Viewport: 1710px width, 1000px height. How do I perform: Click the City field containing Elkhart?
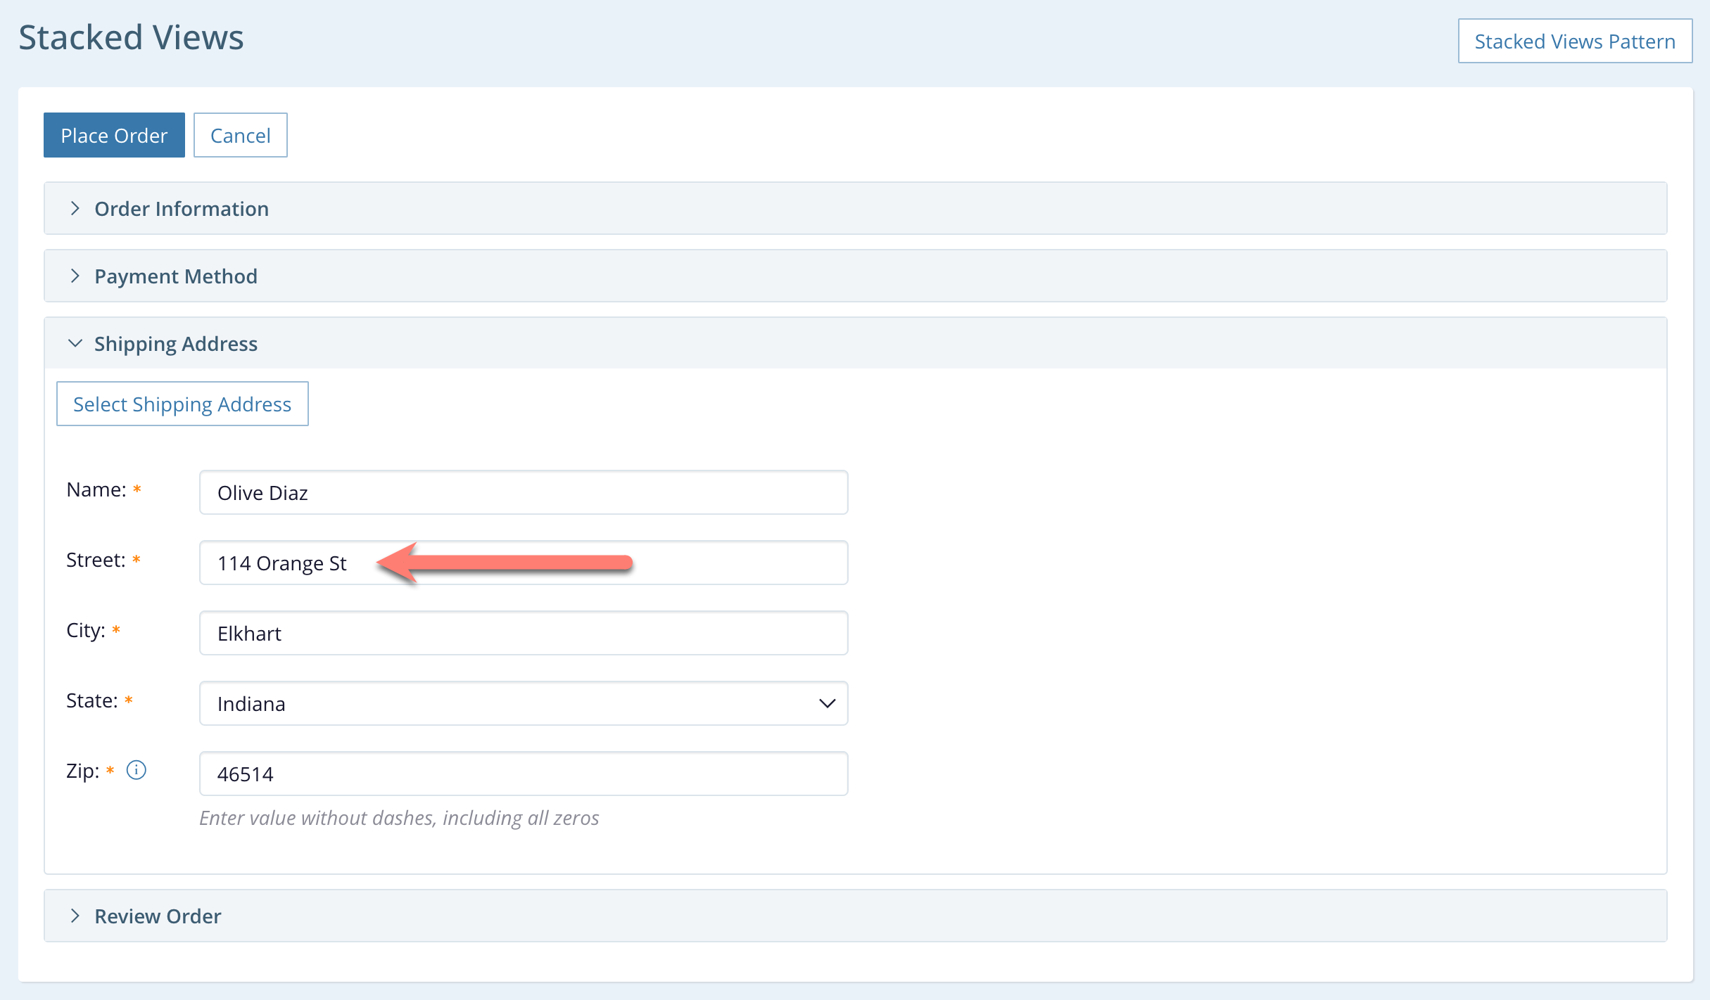[523, 633]
